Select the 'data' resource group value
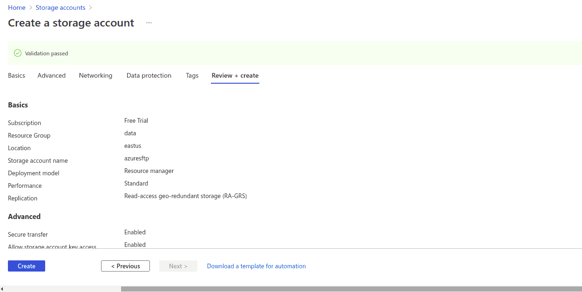582x292 pixels. (x=130, y=133)
